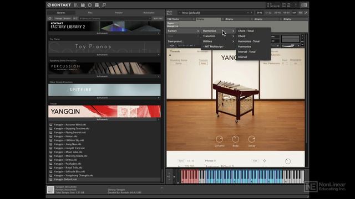Select rack page 17-32
Screen dimensions: 355x199
point(268,13)
